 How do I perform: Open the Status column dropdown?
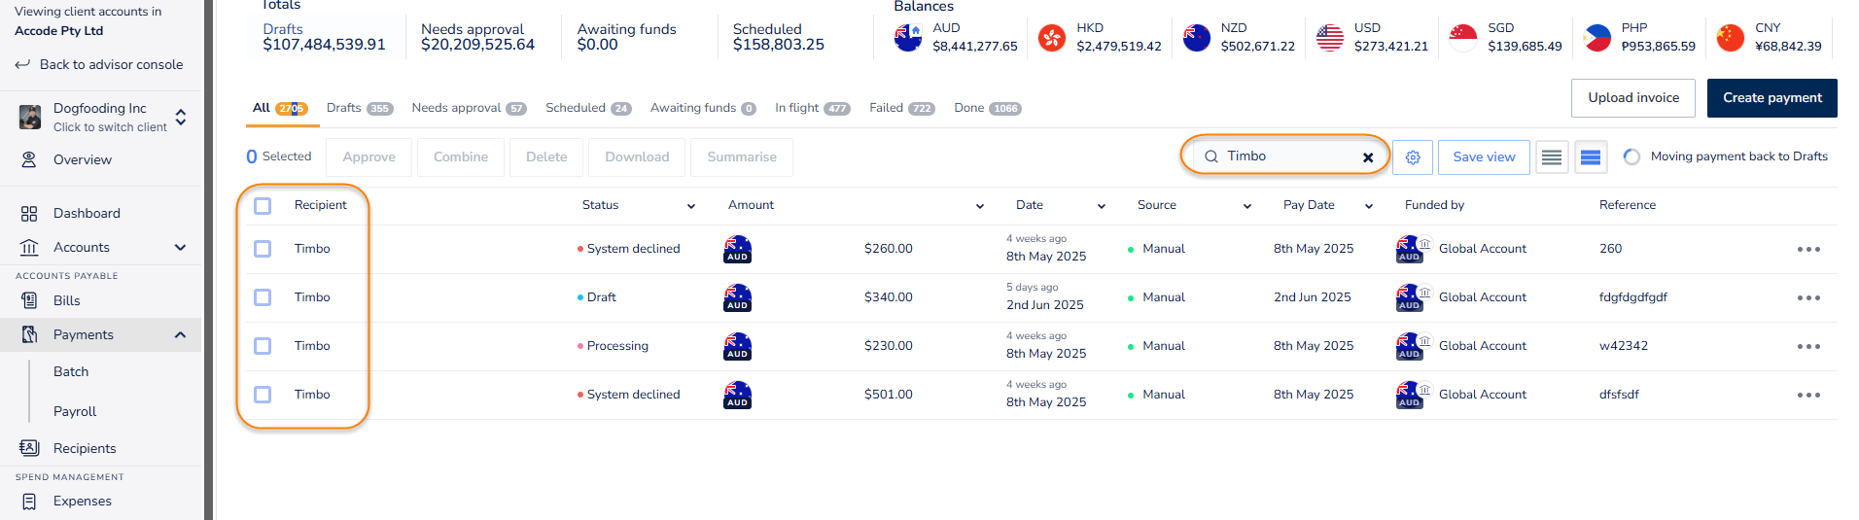coord(690,206)
